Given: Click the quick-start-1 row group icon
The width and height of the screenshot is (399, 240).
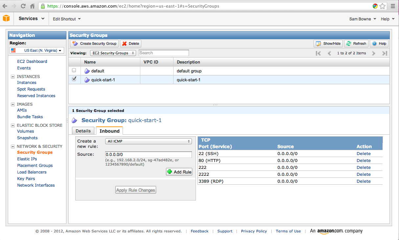Looking at the screenshot, I should coord(87,80).
